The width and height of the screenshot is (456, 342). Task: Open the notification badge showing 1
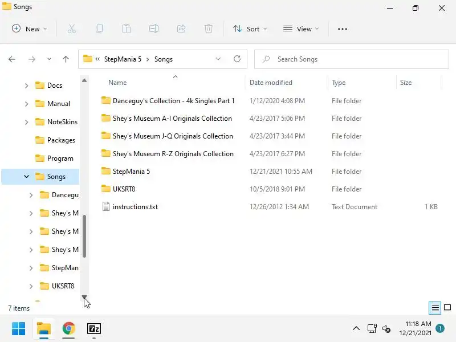pyautogui.click(x=440, y=328)
